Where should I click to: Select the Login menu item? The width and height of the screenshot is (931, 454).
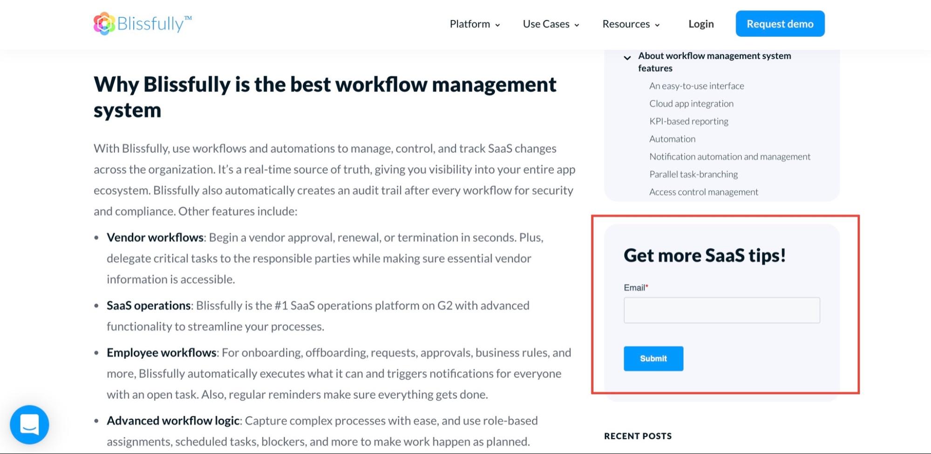pos(700,24)
